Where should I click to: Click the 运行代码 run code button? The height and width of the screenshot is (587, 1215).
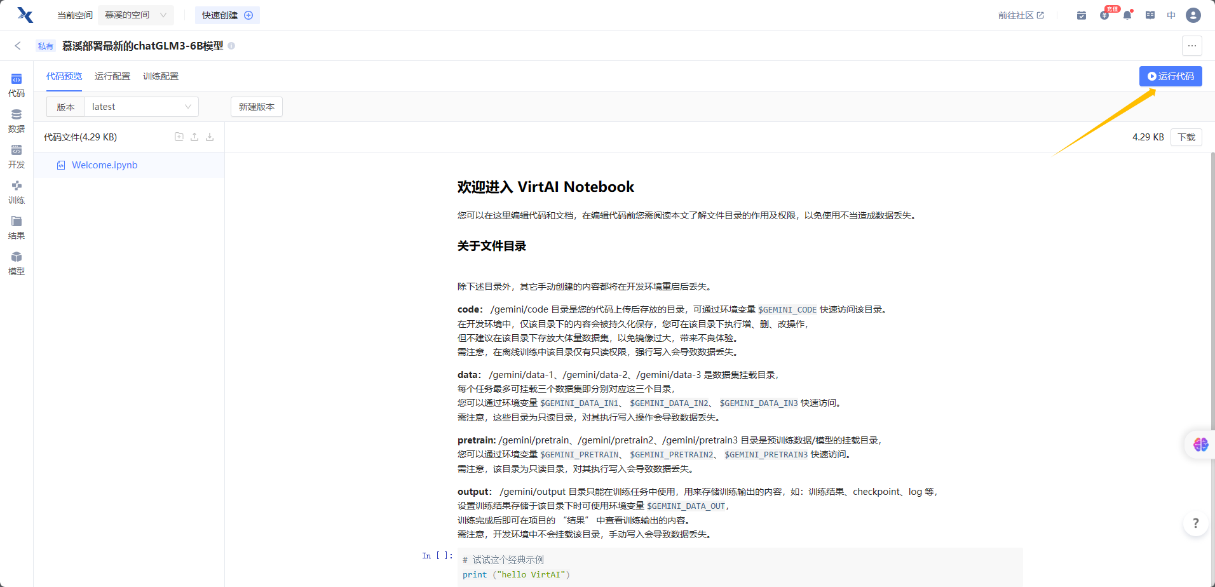tap(1171, 76)
